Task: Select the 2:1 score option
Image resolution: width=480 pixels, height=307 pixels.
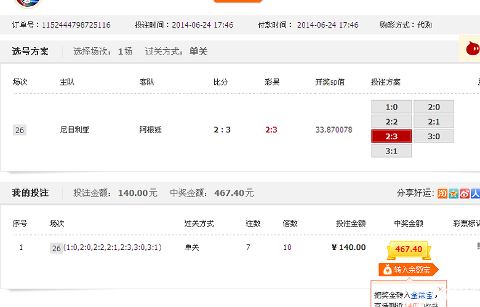Action: (434, 122)
